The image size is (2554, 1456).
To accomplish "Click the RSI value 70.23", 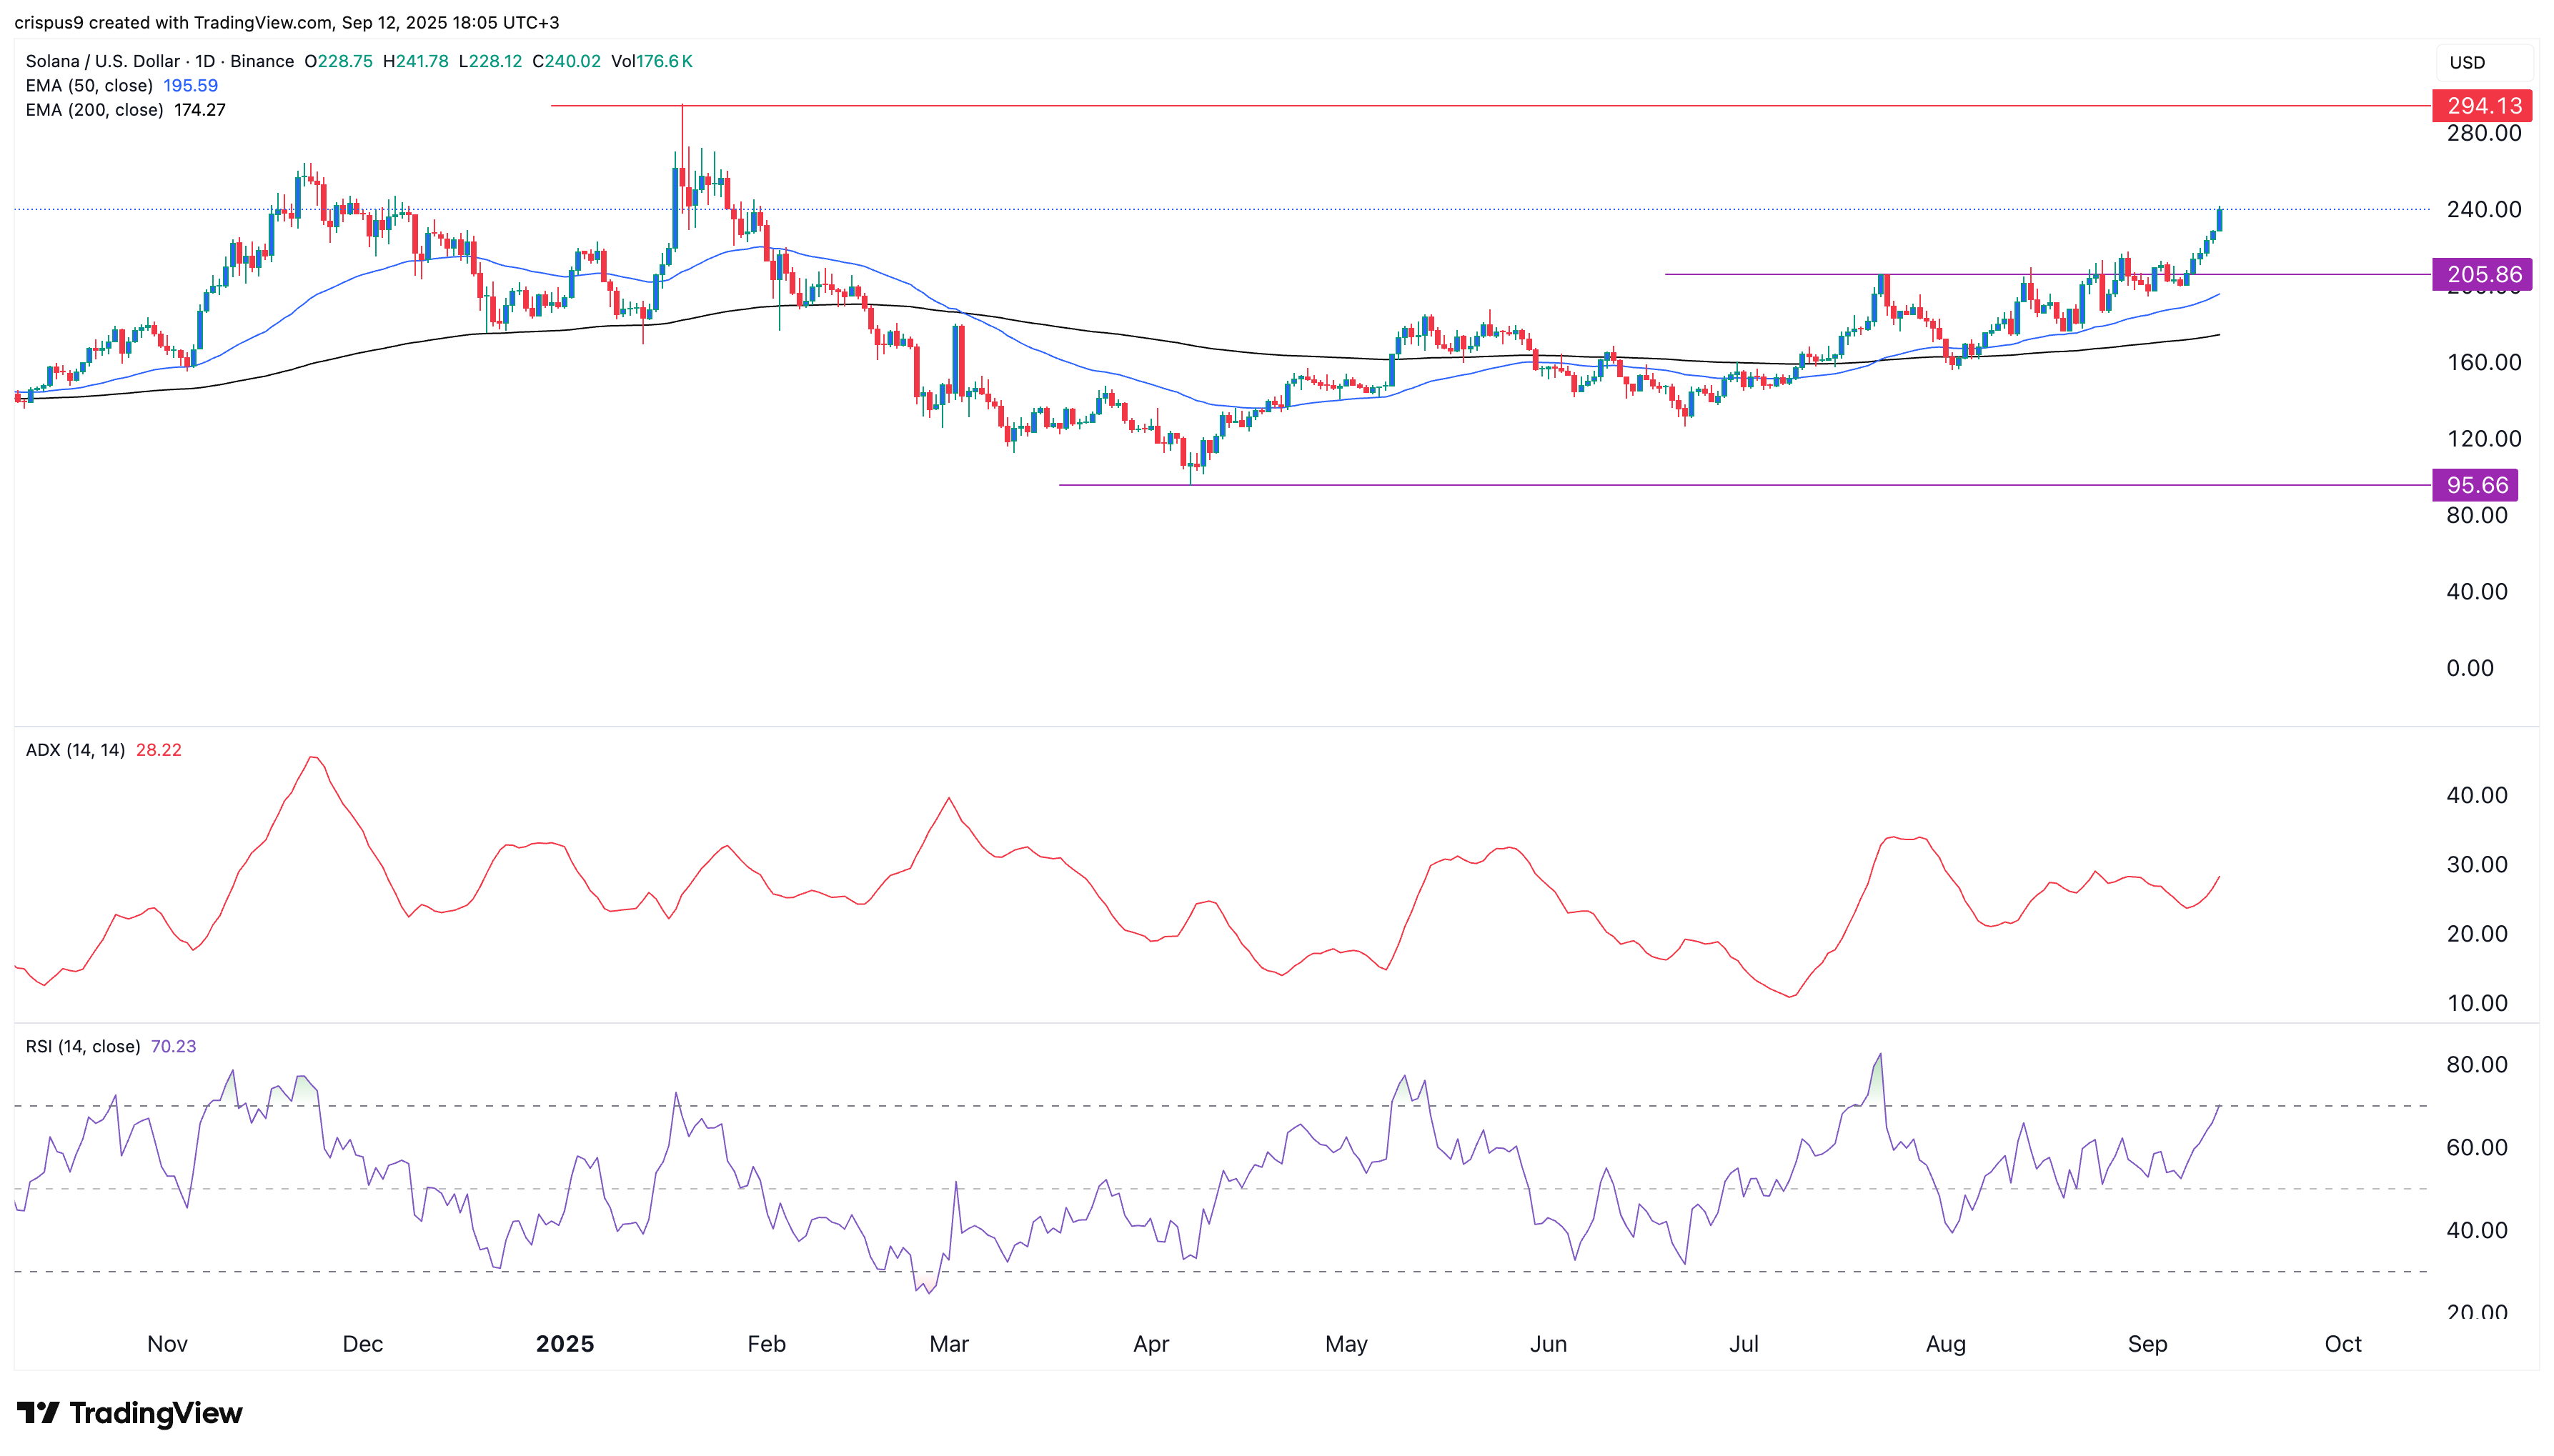I will coord(173,1046).
